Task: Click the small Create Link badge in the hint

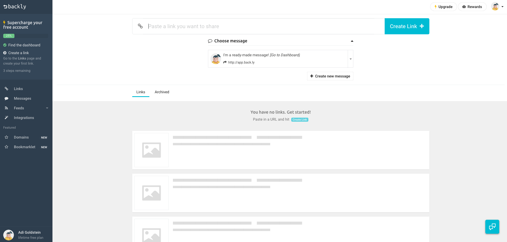Action: 300,120
